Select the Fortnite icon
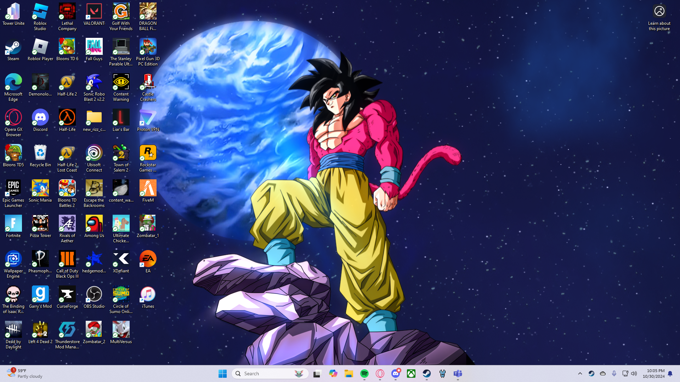Image resolution: width=680 pixels, height=382 pixels. (x=13, y=227)
